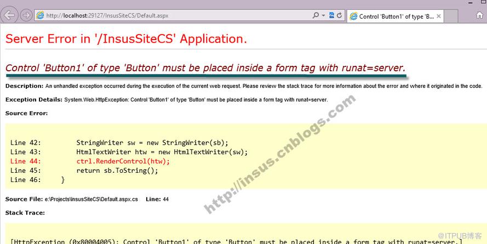Go back with the browser Back arrow

coord(9,15)
